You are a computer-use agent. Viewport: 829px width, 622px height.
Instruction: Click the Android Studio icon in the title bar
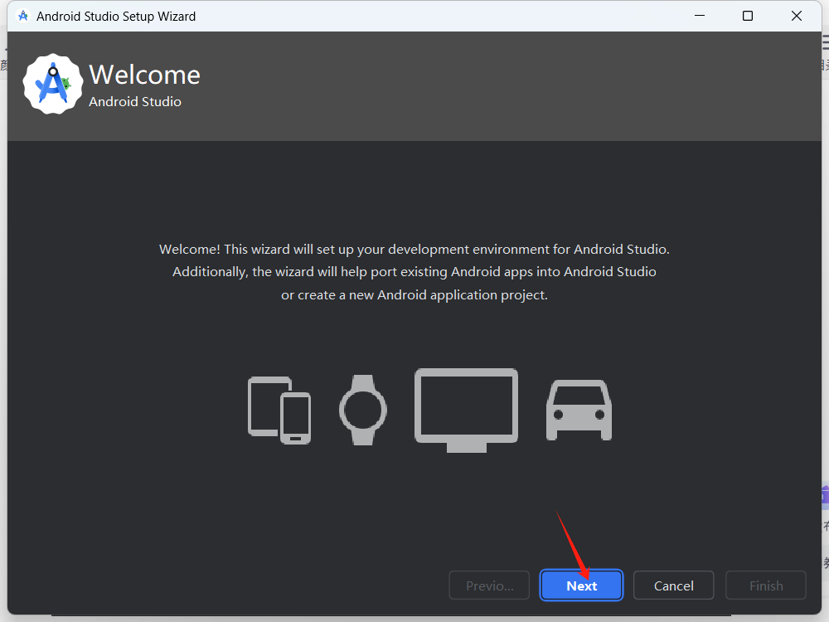[x=22, y=15]
